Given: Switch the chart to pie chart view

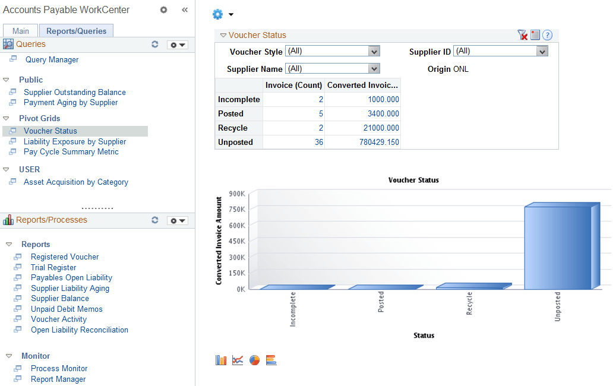Looking at the screenshot, I should [254, 360].
